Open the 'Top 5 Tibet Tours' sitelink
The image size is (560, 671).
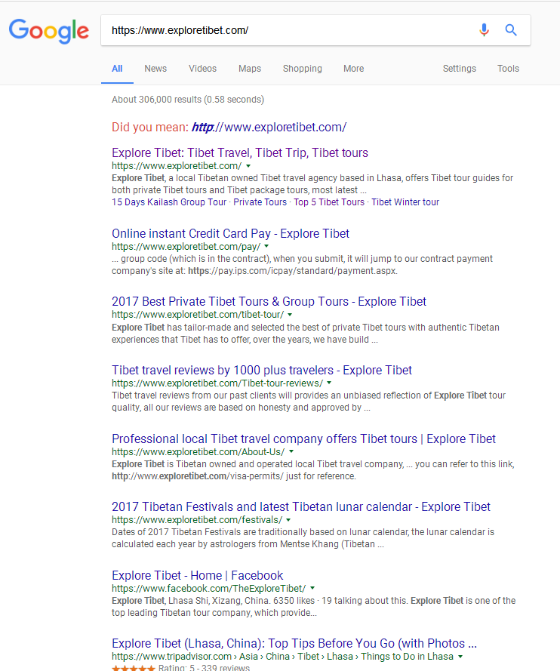pos(329,202)
